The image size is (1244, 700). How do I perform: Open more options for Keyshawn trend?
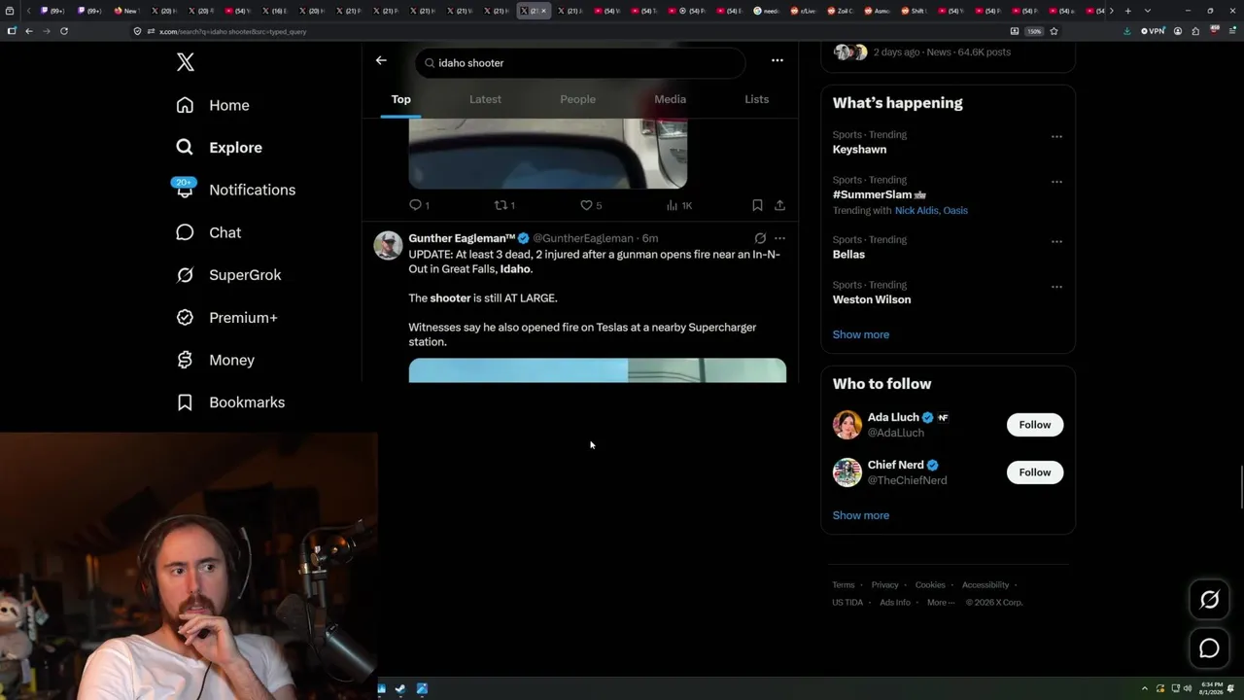(x=1056, y=137)
